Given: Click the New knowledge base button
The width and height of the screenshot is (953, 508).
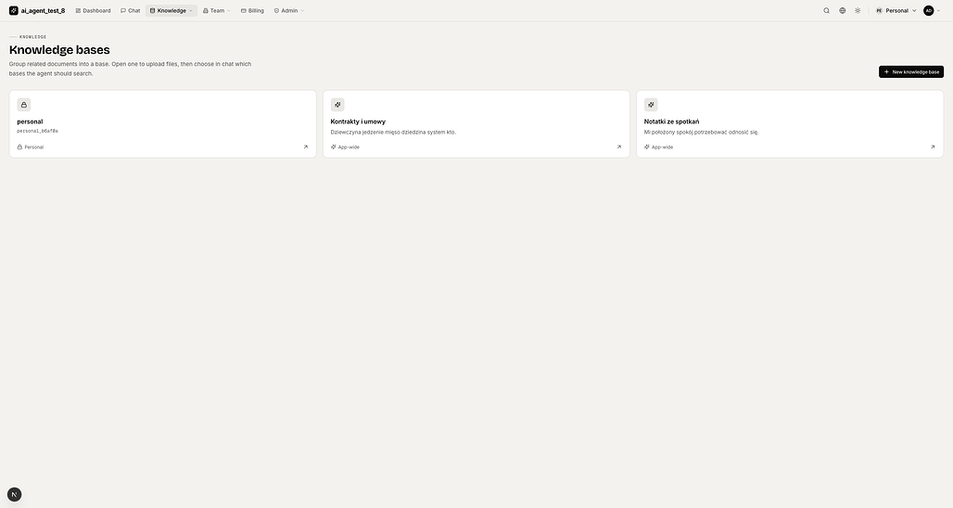Looking at the screenshot, I should 911,71.
